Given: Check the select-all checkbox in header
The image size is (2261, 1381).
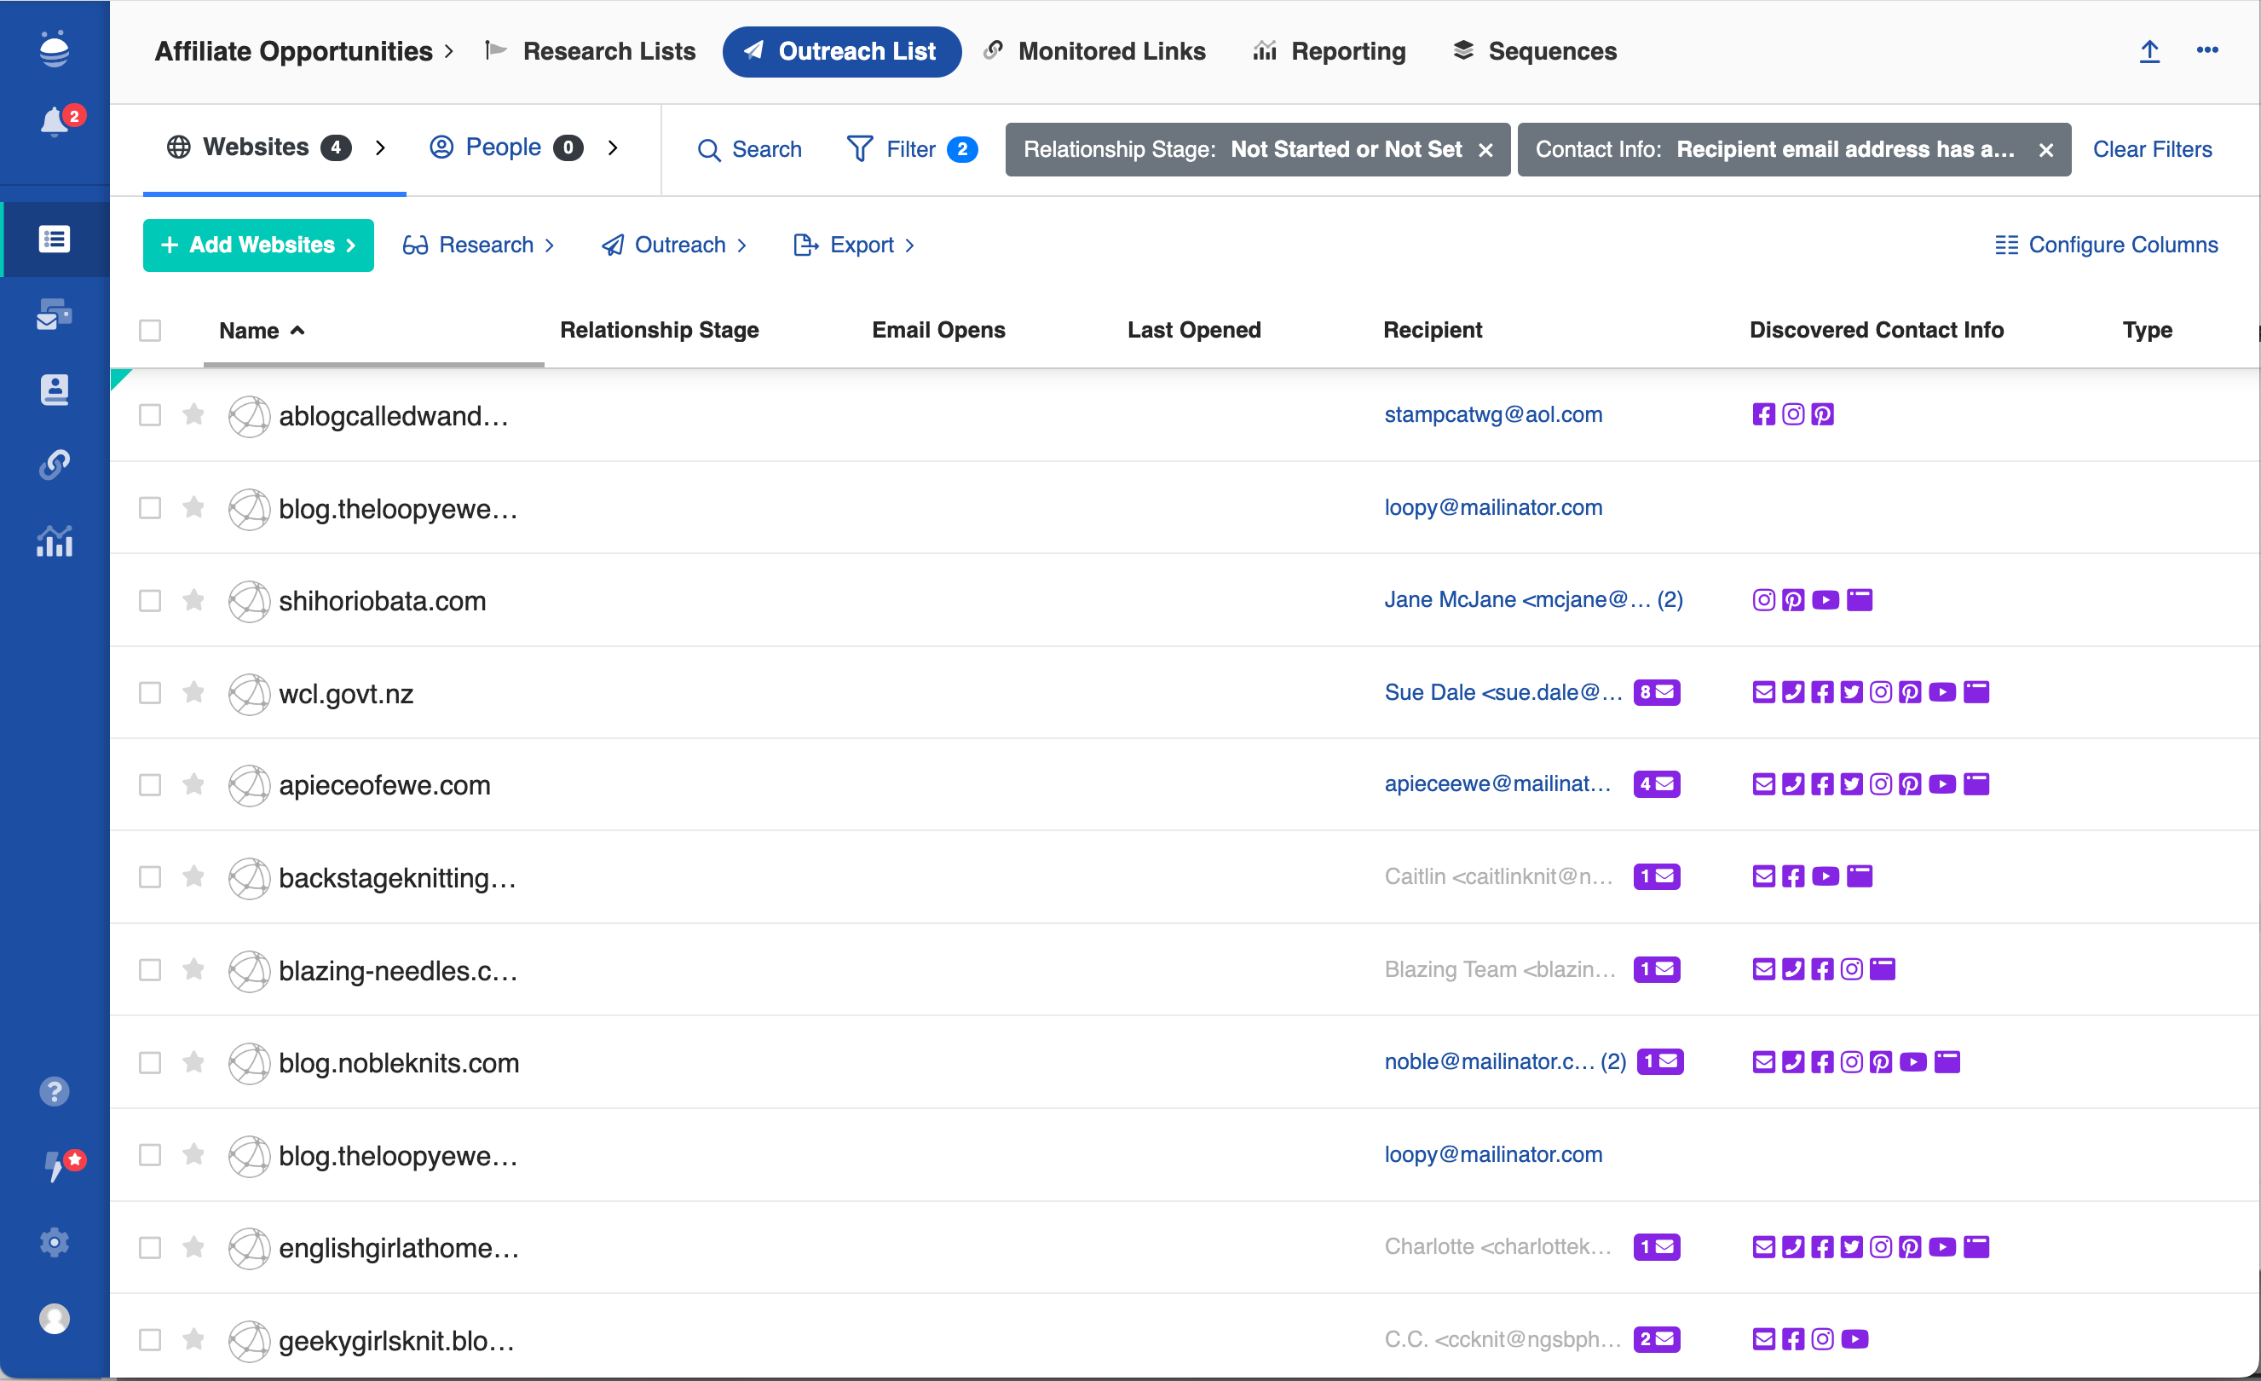Looking at the screenshot, I should coord(150,331).
